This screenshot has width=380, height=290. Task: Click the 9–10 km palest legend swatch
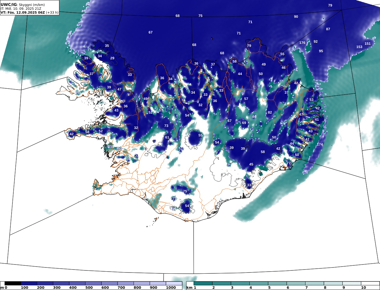pyautogui.click(x=352, y=283)
